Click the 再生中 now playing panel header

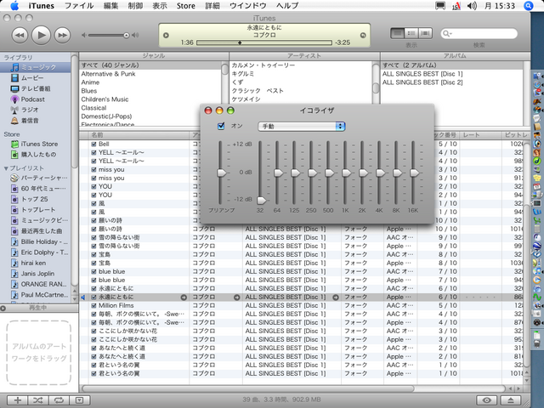click(x=39, y=308)
